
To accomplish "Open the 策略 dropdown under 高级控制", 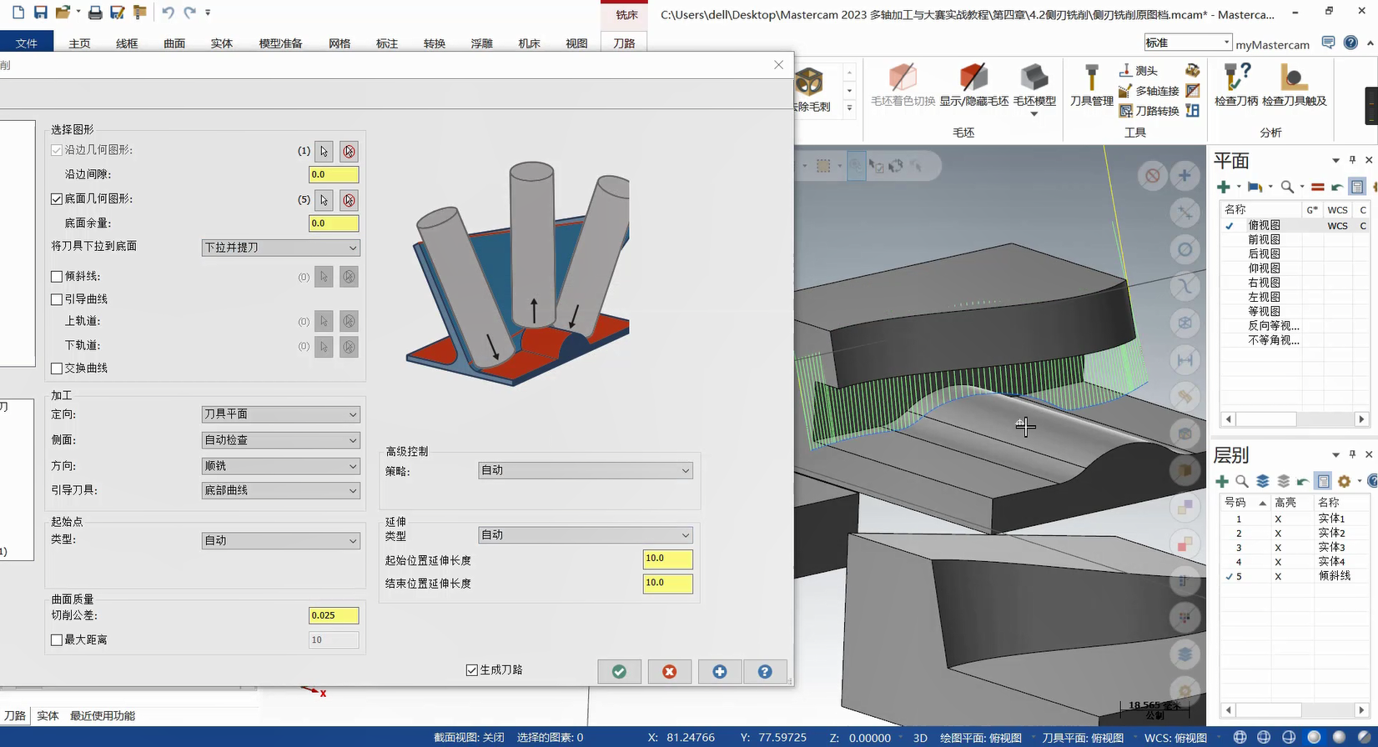I will click(585, 471).
